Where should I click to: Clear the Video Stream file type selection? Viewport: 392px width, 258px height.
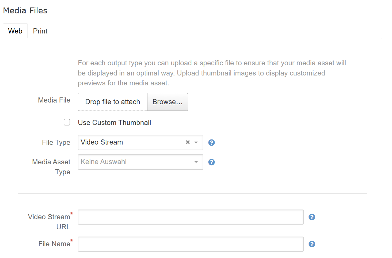(188, 142)
